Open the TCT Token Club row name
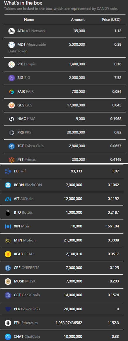This screenshot has width=128, height=341. pyautogui.click(x=30, y=146)
